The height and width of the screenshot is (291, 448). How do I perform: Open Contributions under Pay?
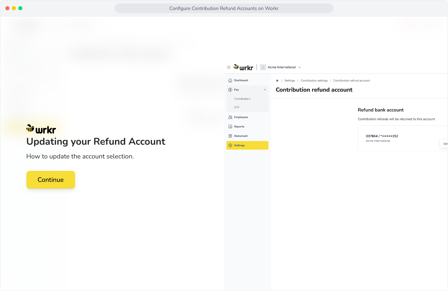[x=242, y=99]
